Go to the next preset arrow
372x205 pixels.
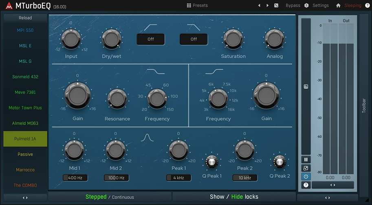(x=267, y=6)
